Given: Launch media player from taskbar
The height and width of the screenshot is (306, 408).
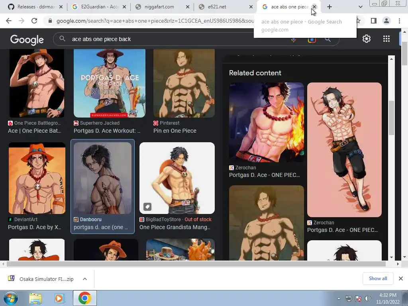Looking at the screenshot, I should [x=59, y=298].
